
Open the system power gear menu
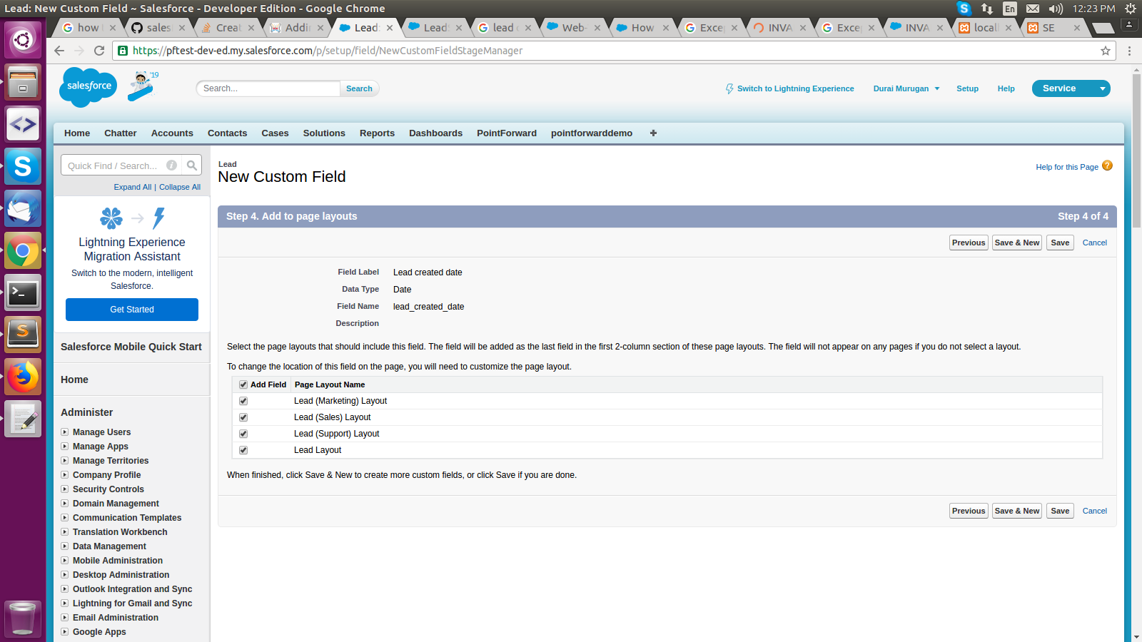(x=1130, y=9)
